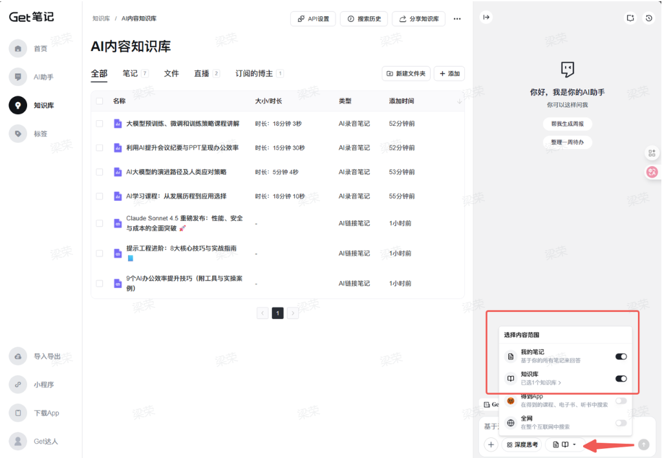Switch to the 直播 tab
The width and height of the screenshot is (662, 458).
tap(202, 74)
